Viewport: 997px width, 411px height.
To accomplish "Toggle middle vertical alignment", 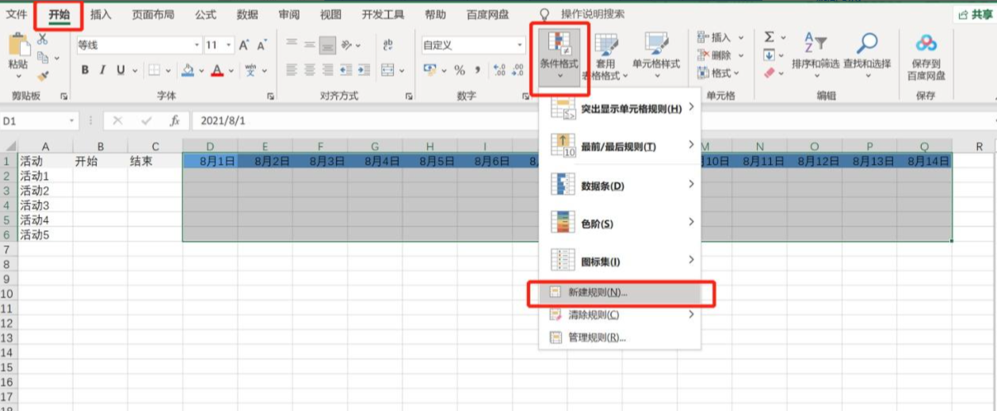I will 310,45.
